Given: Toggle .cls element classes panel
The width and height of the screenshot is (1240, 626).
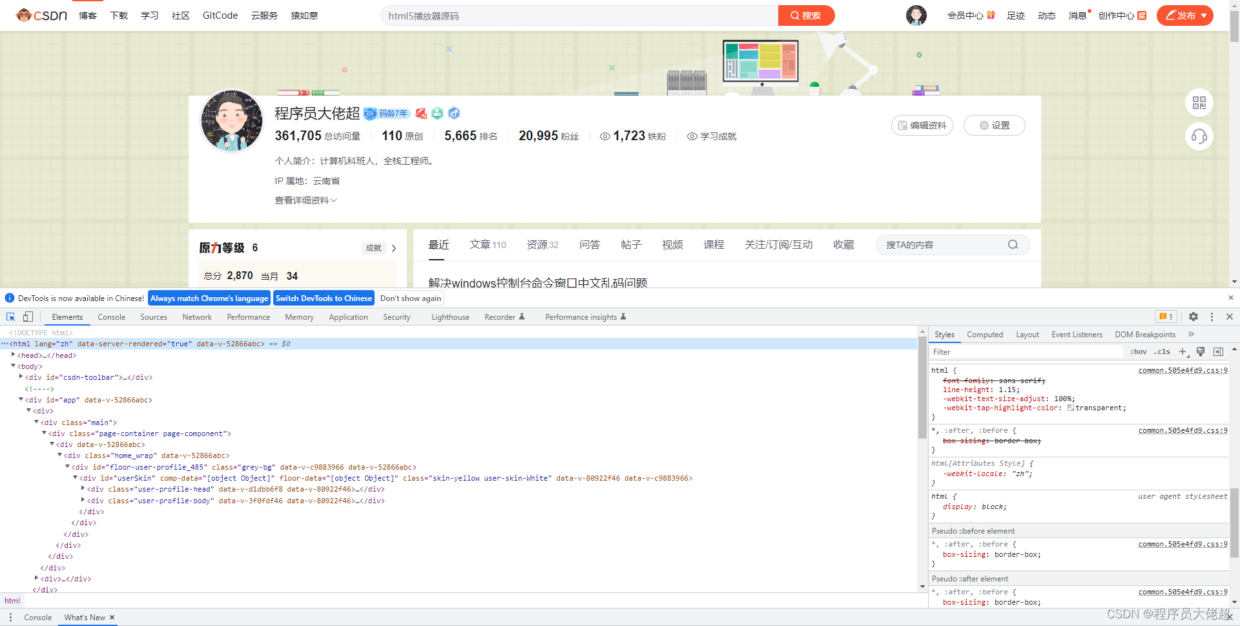Looking at the screenshot, I should click(1162, 351).
